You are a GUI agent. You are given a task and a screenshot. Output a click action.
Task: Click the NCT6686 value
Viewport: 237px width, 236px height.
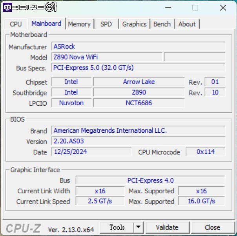(x=139, y=103)
